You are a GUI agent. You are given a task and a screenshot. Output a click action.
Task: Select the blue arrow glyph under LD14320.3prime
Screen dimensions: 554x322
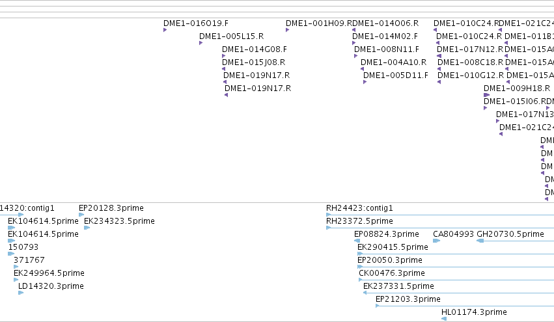tap(21, 293)
